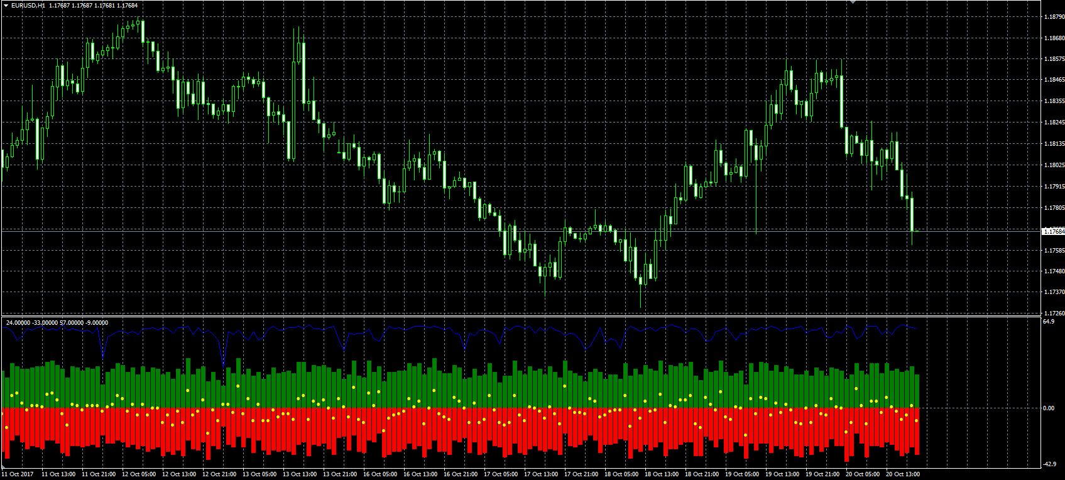Click the 19 Oct 13:00 time label
Image resolution: width=1065 pixels, height=480 pixels.
coord(782,474)
